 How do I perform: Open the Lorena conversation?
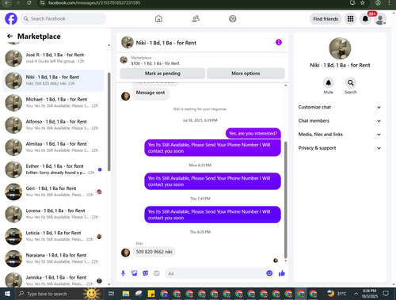(53, 214)
